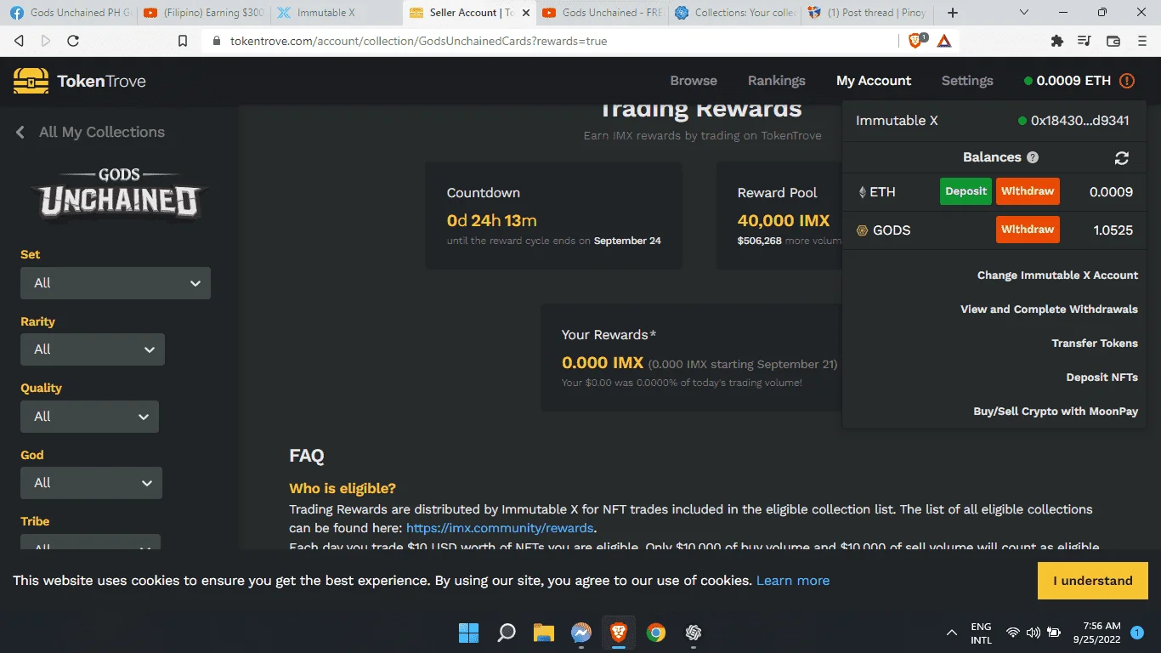Open the notification count badge in taskbar
The height and width of the screenshot is (653, 1161).
(x=1137, y=633)
